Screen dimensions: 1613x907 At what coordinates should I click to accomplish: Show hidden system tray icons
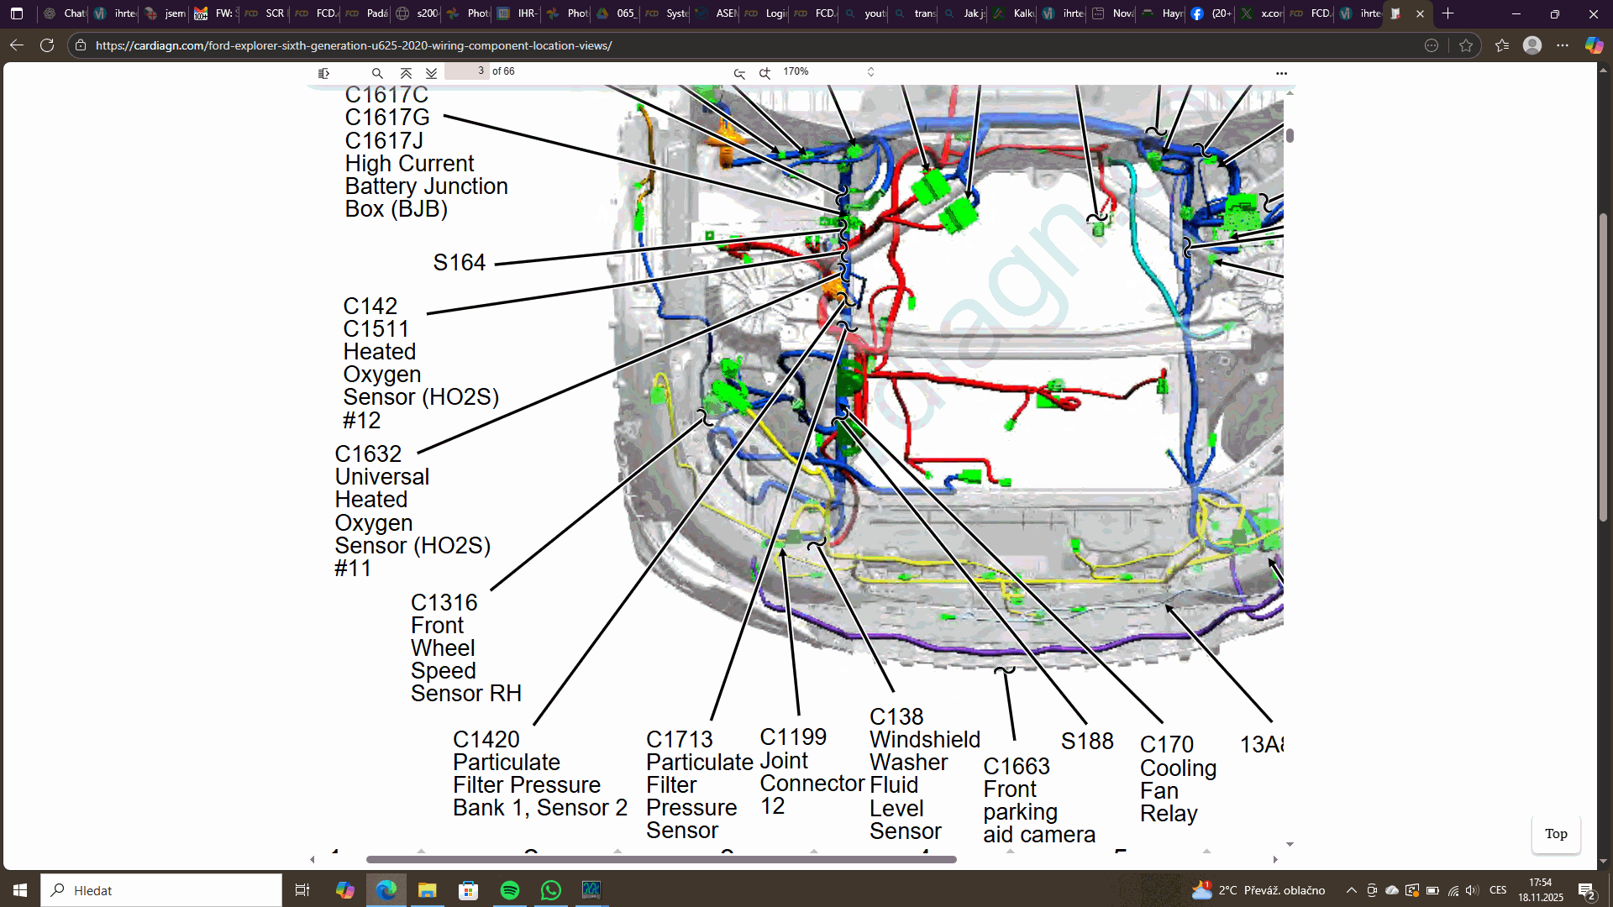click(1351, 890)
